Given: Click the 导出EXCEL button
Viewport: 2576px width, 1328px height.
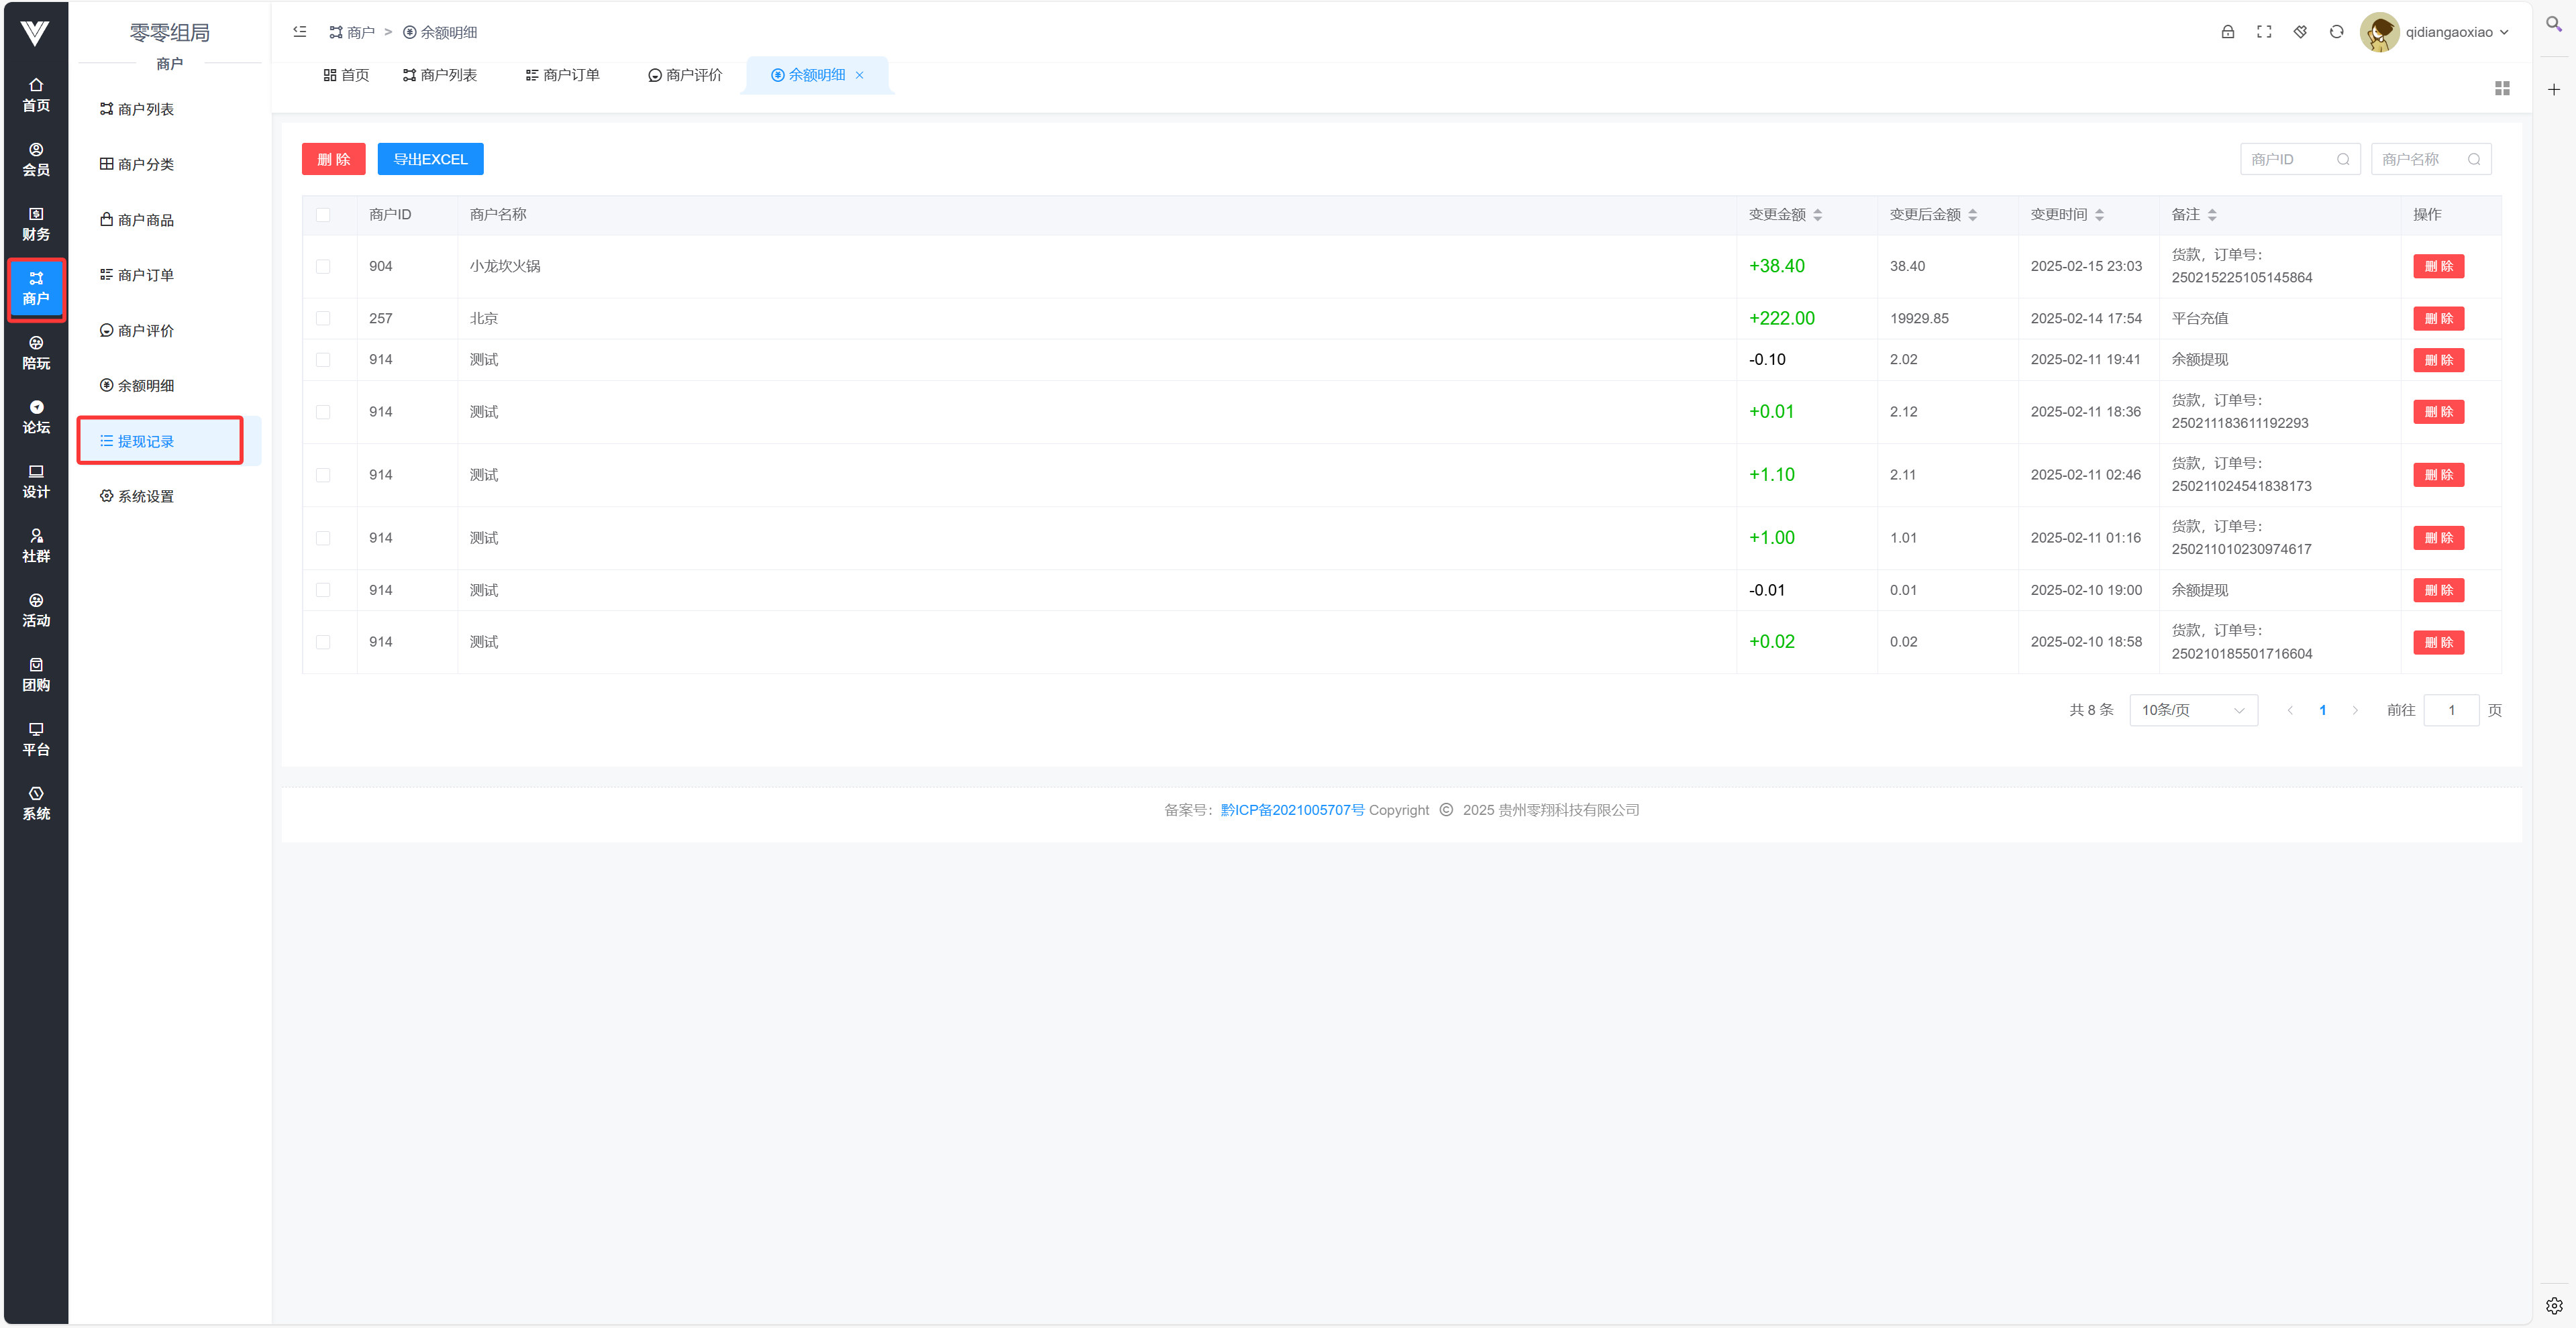Looking at the screenshot, I should pyautogui.click(x=430, y=159).
